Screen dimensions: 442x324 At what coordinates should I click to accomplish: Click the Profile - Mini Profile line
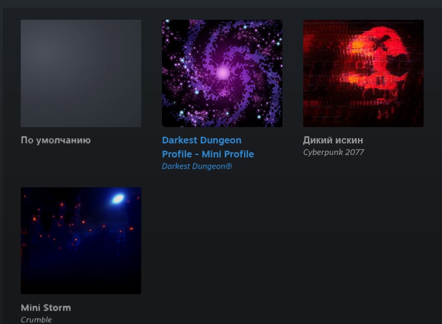(208, 154)
